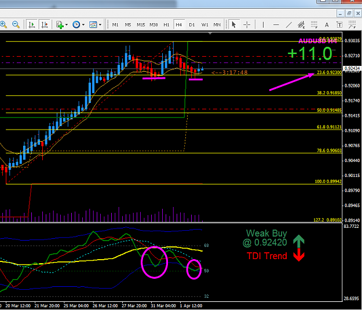Click the 78.6 0.90603 Fibonacci level label
Screen dimensions: 362x310
click(329, 150)
